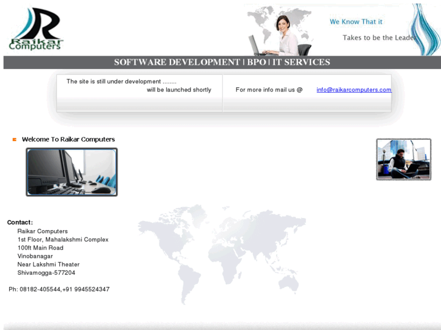Click "100ft Main Road" address line
Viewport: 441px width, 330px height.
pos(41,248)
